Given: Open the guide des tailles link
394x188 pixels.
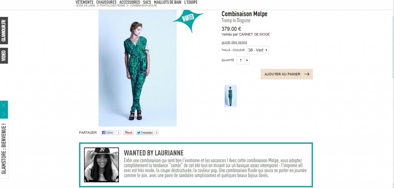Looking at the screenshot, I should pos(234,42).
